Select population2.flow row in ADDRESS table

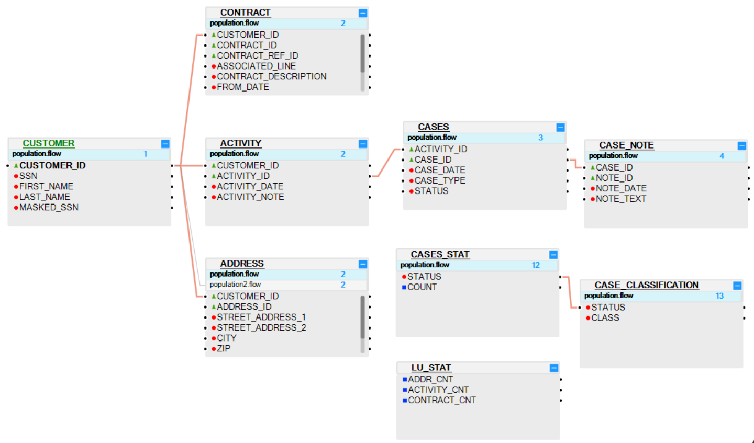click(235, 285)
